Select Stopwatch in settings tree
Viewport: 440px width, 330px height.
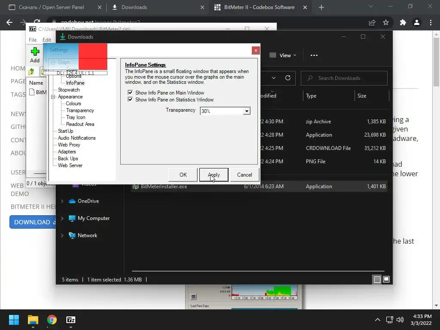click(x=69, y=90)
